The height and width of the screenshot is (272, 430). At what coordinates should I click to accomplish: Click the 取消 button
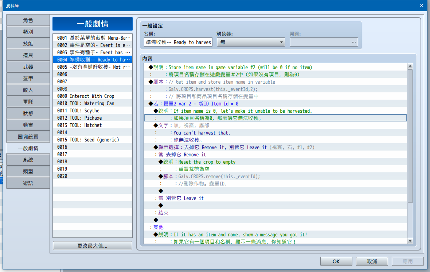click(372, 261)
